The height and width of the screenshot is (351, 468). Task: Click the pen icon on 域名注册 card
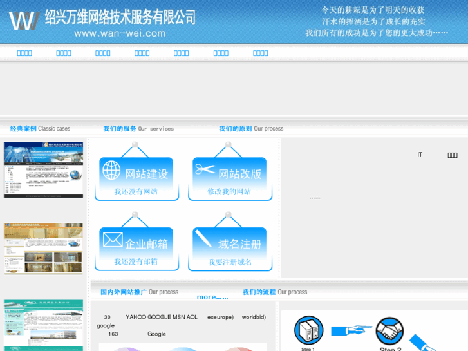203,238
